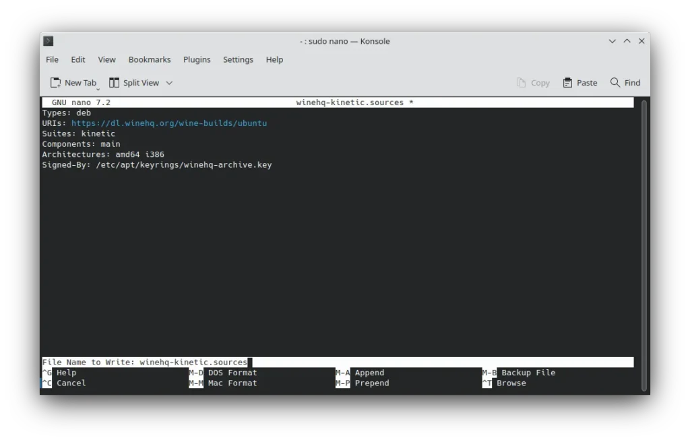Open the Bookmarks menu
The height and width of the screenshot is (442, 690).
(x=149, y=59)
